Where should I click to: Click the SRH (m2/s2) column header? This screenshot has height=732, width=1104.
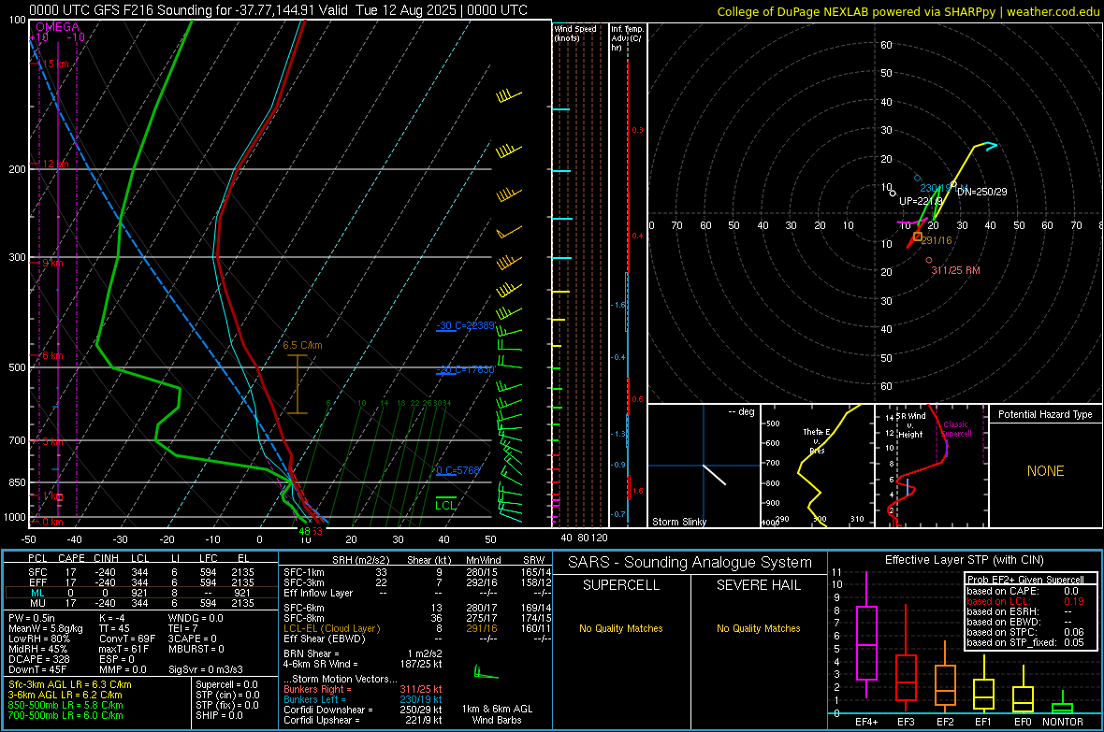pos(360,560)
